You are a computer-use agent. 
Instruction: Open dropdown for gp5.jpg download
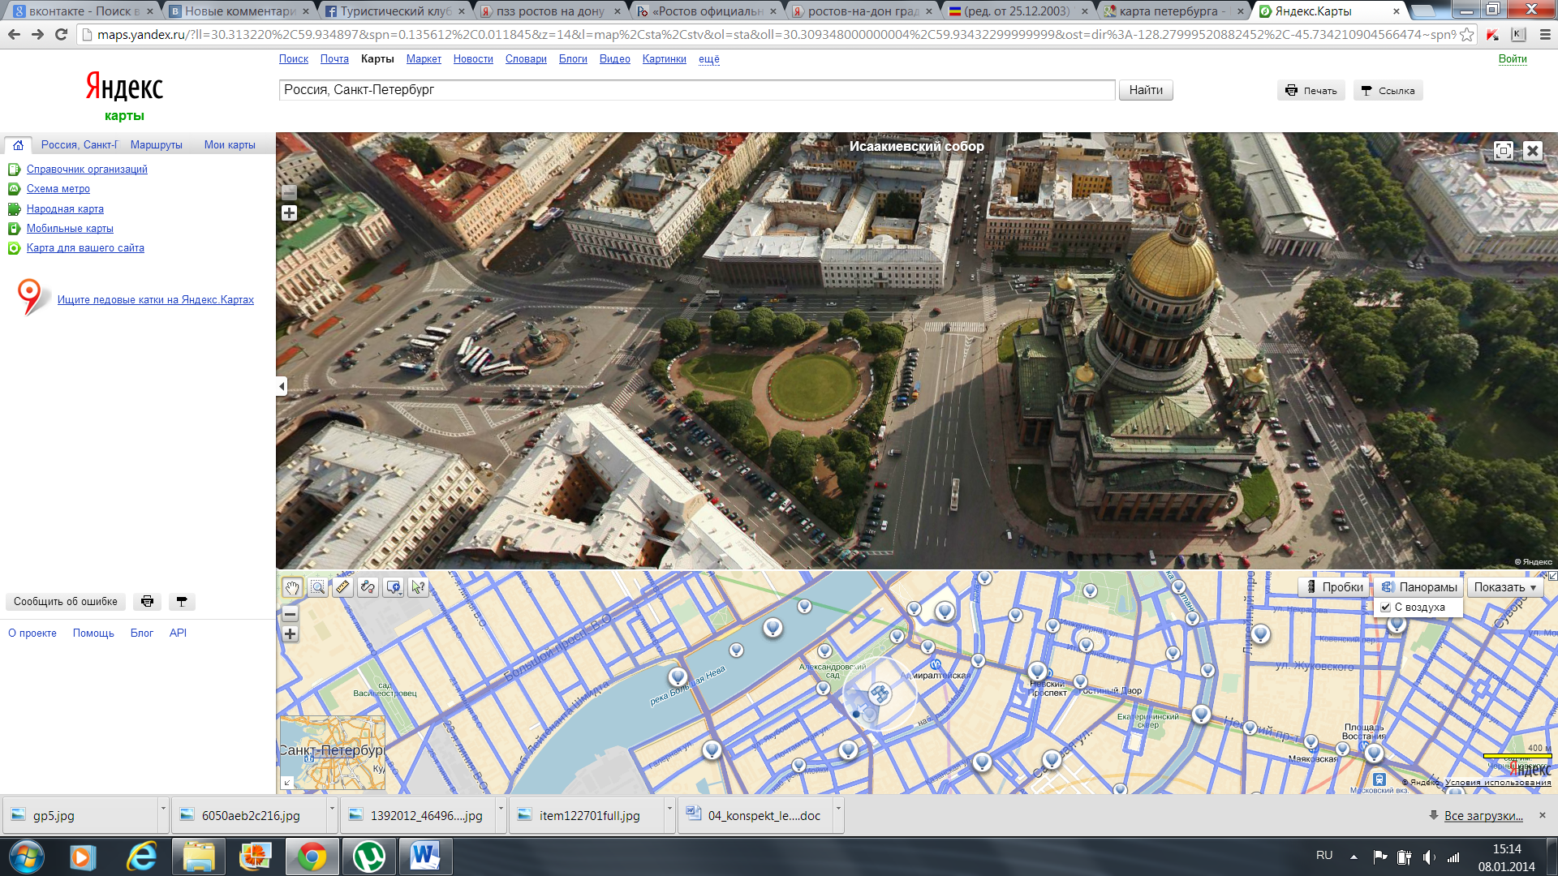[163, 815]
